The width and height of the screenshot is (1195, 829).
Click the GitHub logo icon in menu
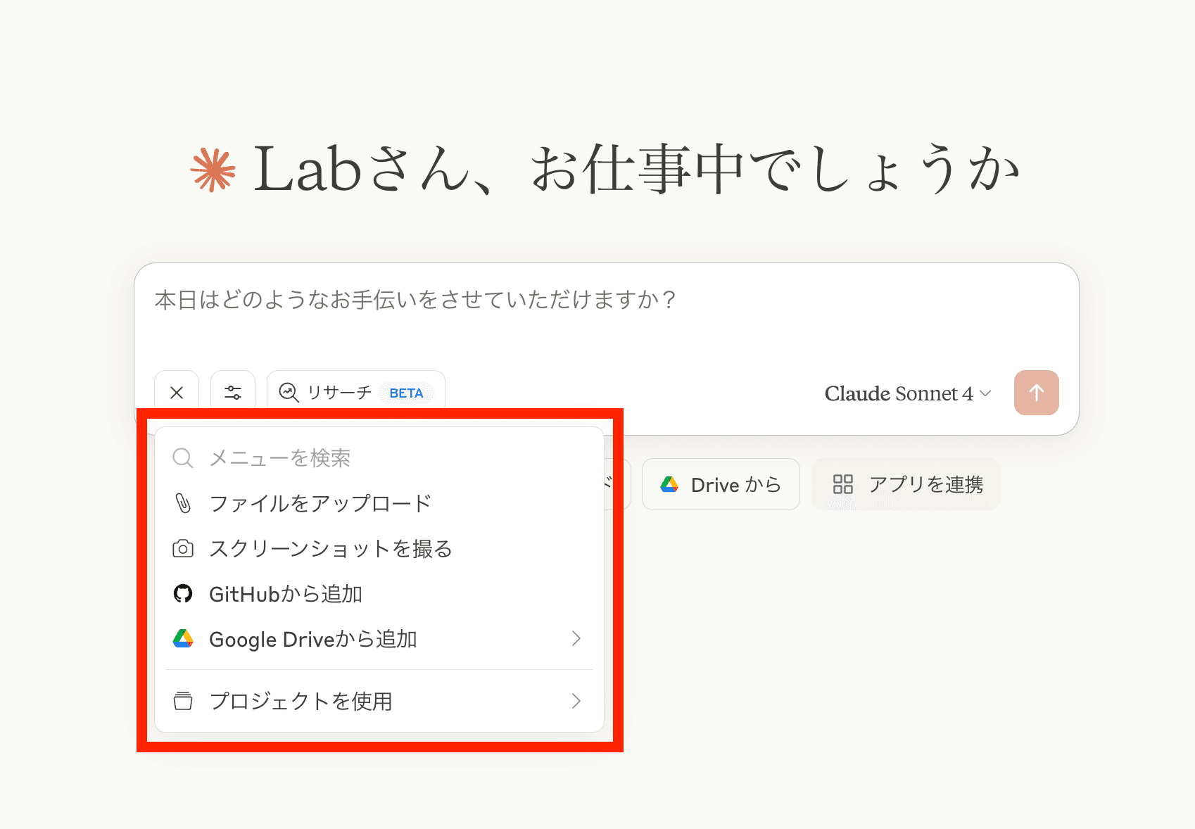click(183, 594)
